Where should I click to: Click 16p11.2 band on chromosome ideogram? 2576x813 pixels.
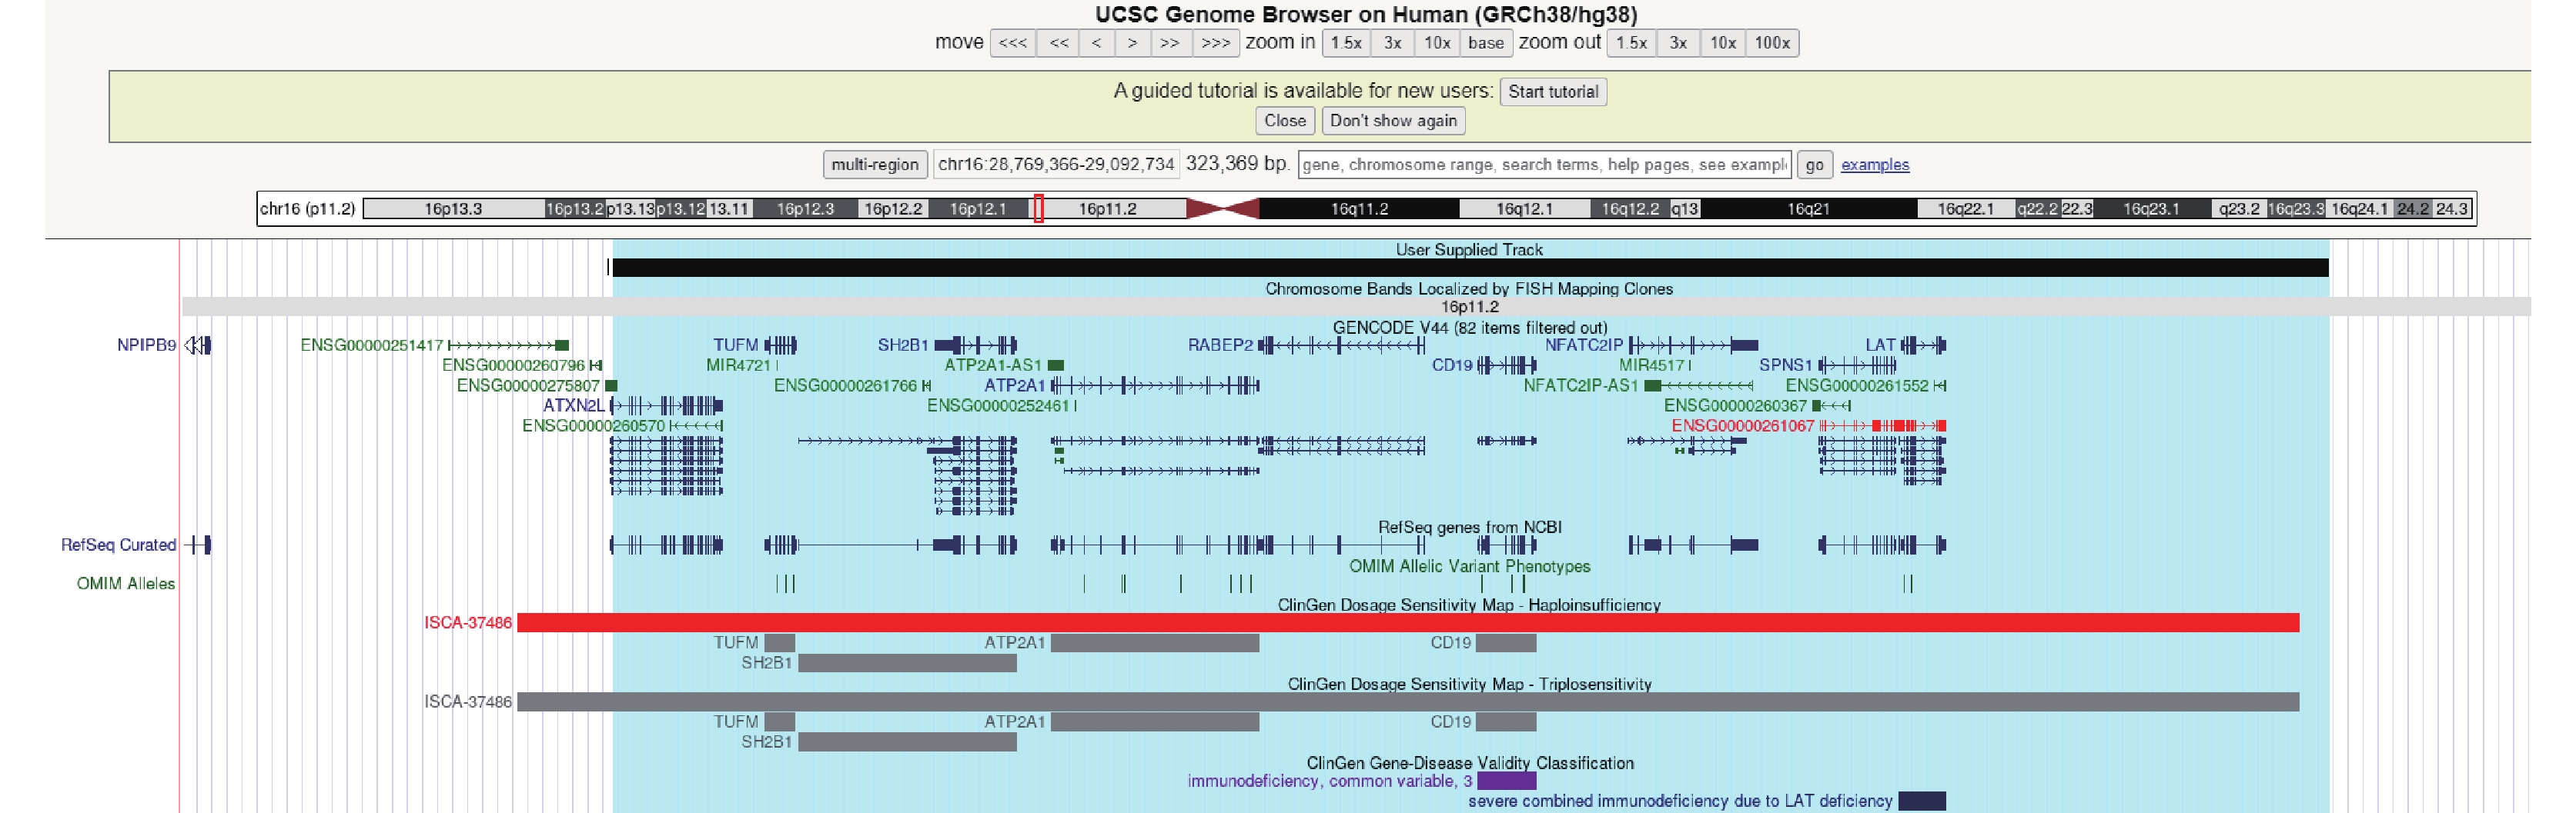[1107, 208]
